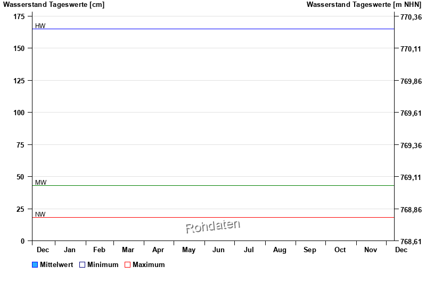Select the Nov month axis label
The width and height of the screenshot is (426, 292).
tap(371, 250)
